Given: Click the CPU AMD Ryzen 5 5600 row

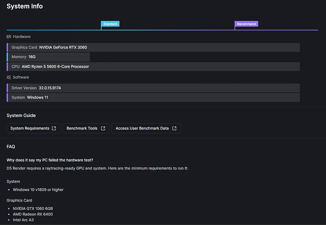Looking at the screenshot, I should pos(153,67).
